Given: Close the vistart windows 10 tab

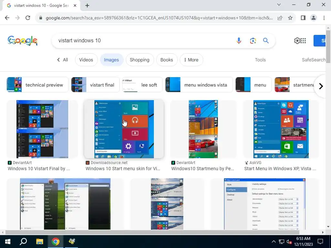Looking at the screenshot, I should pyautogui.click(x=75, y=5).
